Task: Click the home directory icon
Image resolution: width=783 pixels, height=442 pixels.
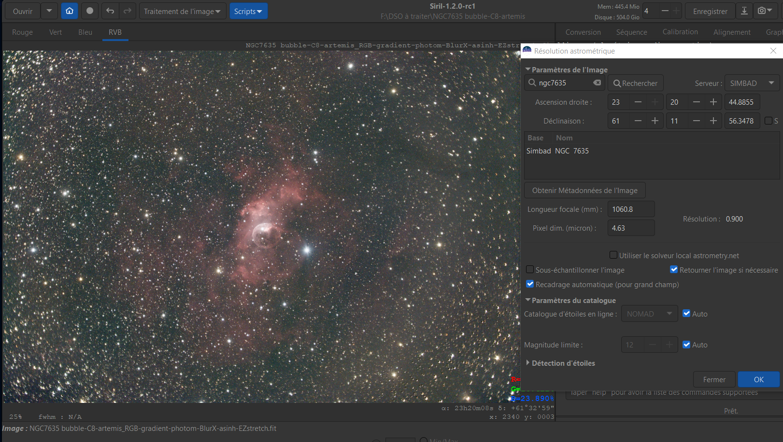Action: click(70, 11)
